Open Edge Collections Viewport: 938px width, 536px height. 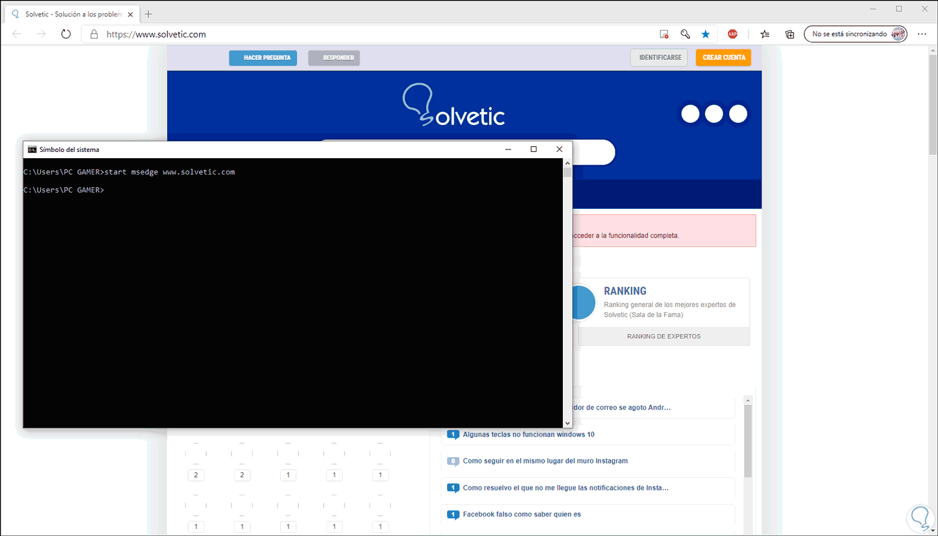click(x=790, y=34)
